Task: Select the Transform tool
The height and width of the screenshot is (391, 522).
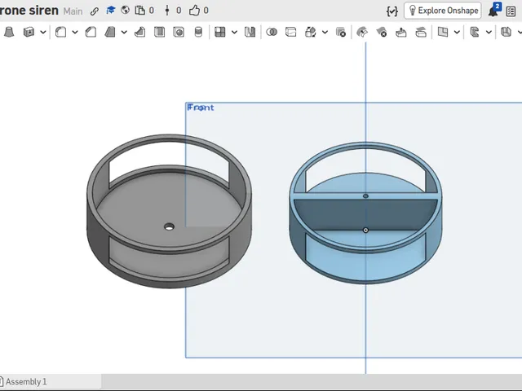Action: pos(310,33)
